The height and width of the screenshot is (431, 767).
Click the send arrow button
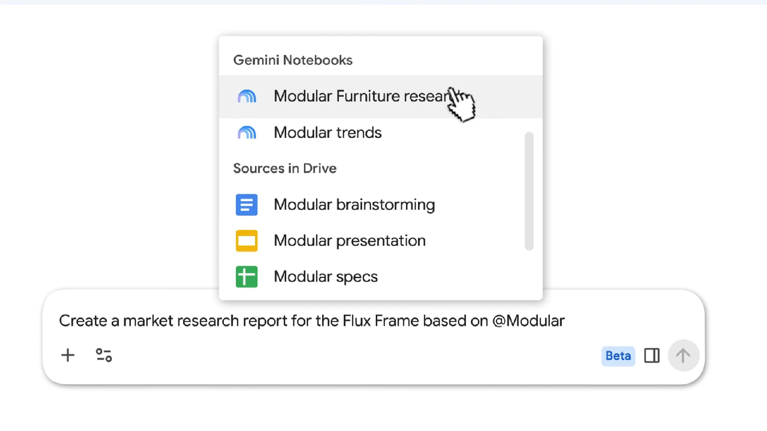[683, 356]
